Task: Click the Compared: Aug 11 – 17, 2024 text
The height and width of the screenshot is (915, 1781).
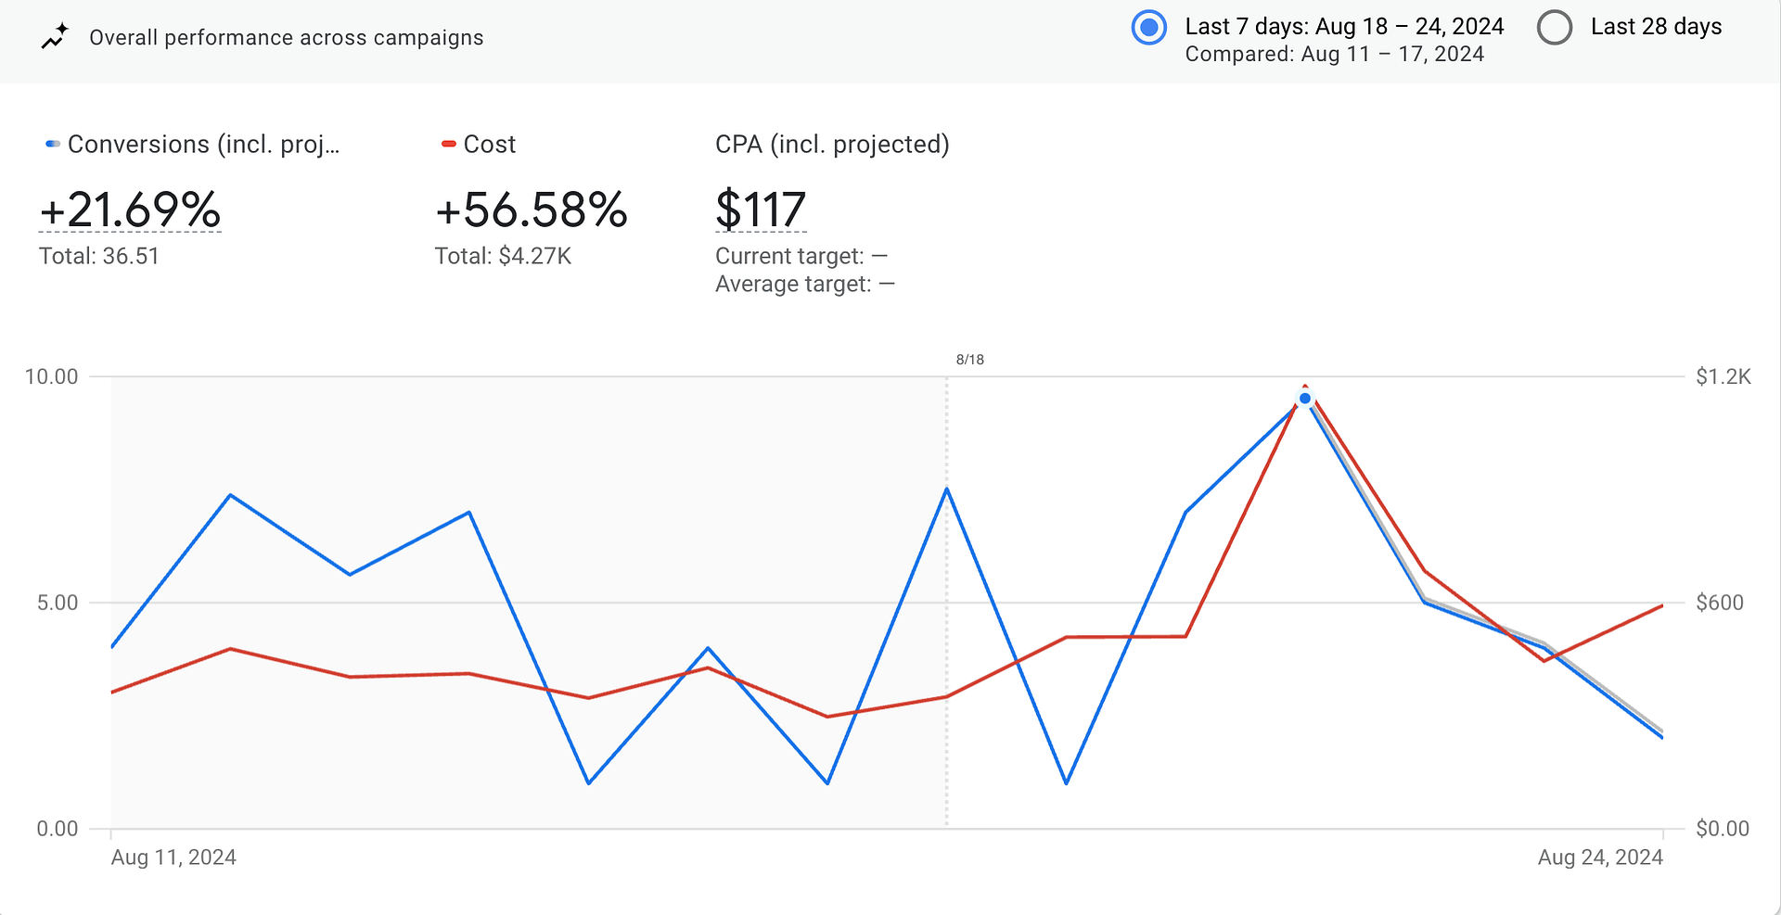Action: coord(1335,54)
